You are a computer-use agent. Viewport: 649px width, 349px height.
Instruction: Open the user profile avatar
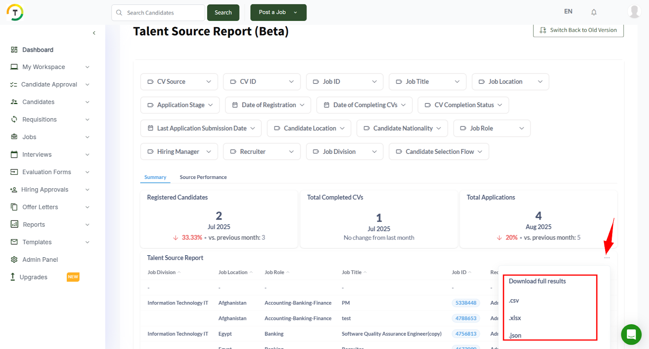[634, 11]
